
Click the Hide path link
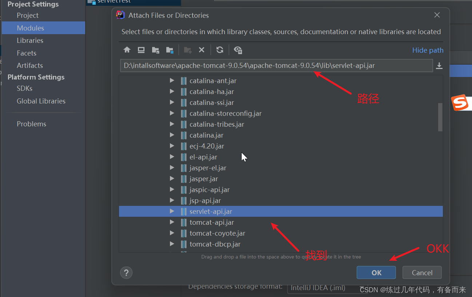click(428, 50)
